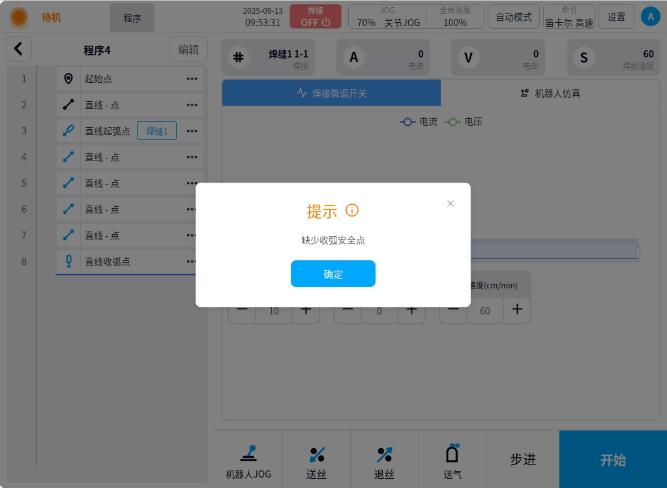Click the 机器人JOG joystick icon
The image size is (667, 488).
click(x=248, y=453)
